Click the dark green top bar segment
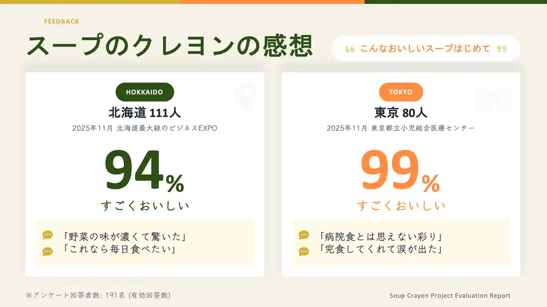547x307 pixels. point(456,2)
